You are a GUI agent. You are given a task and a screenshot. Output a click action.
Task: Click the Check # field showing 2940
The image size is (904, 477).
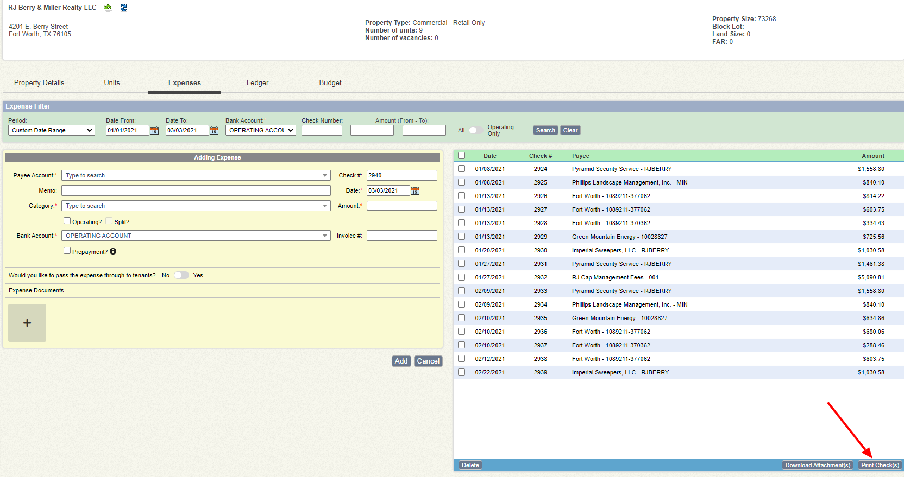click(x=402, y=175)
